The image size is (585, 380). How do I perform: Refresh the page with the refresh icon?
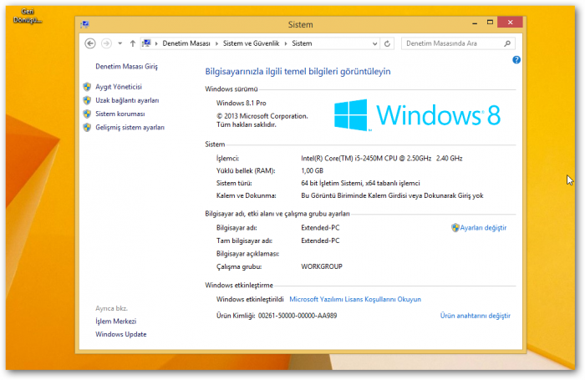pyautogui.click(x=387, y=43)
